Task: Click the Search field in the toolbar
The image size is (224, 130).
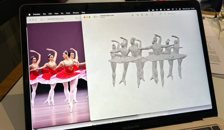Action: click(182, 14)
